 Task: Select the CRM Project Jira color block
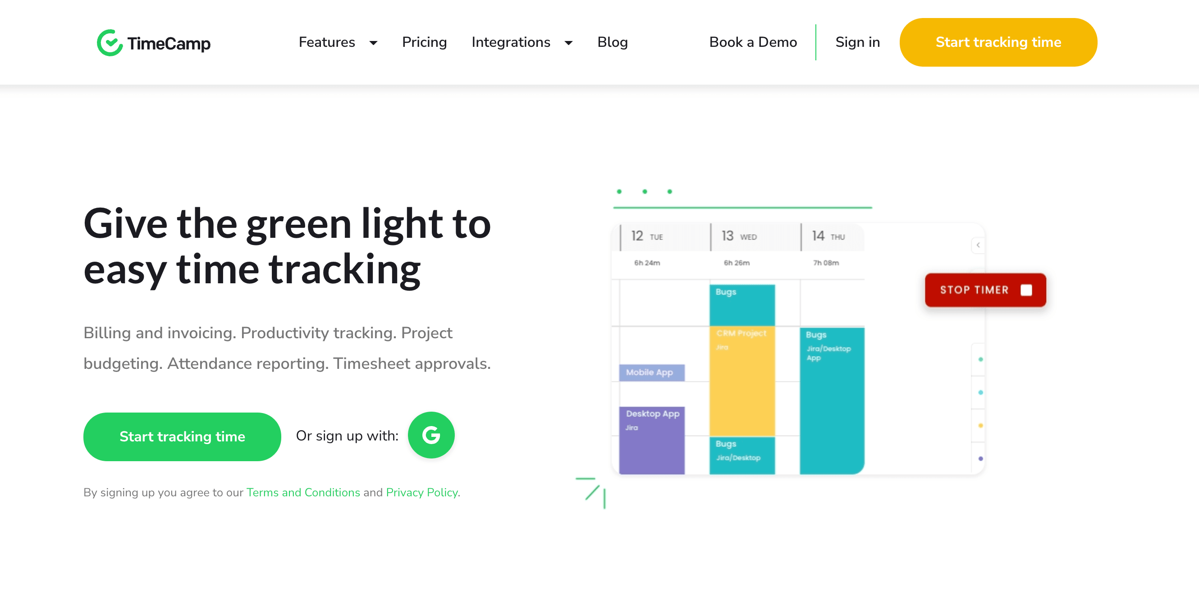click(x=739, y=382)
